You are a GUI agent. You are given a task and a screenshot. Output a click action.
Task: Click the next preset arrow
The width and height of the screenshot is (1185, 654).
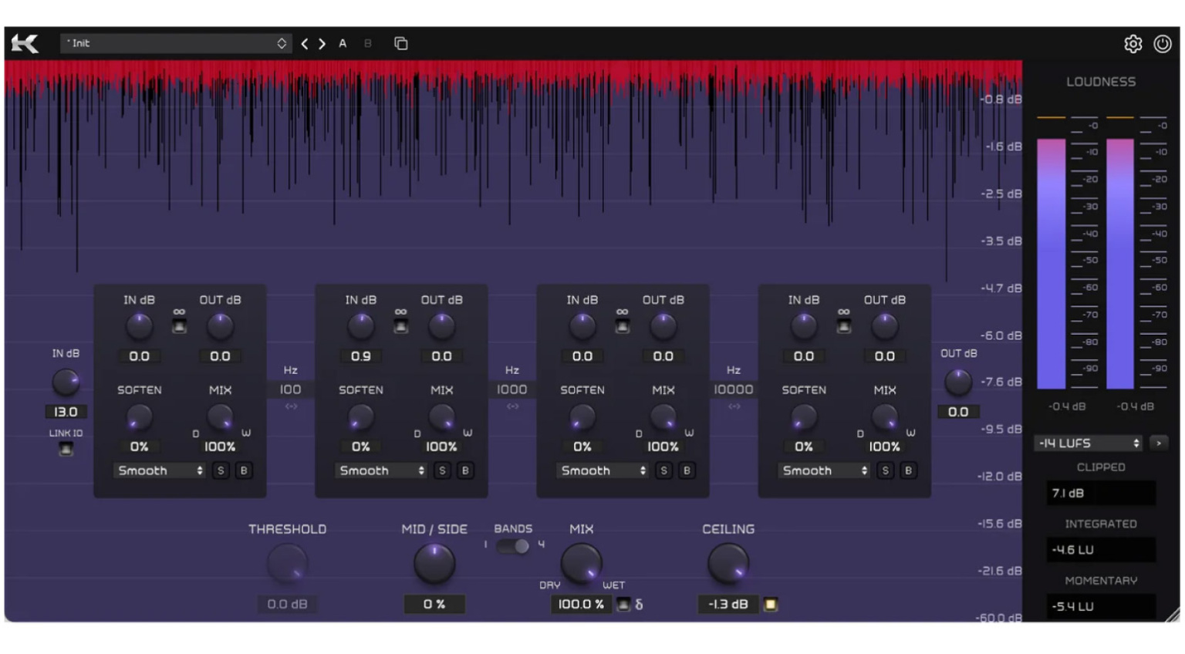click(322, 44)
